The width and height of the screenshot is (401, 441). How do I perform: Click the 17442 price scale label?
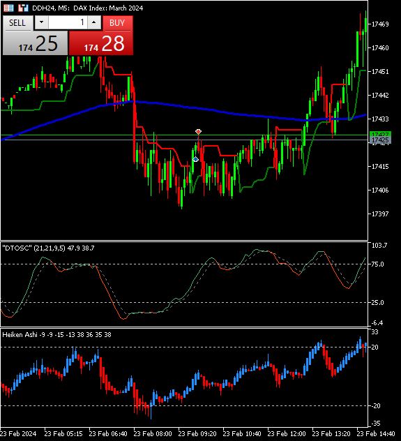coord(380,96)
